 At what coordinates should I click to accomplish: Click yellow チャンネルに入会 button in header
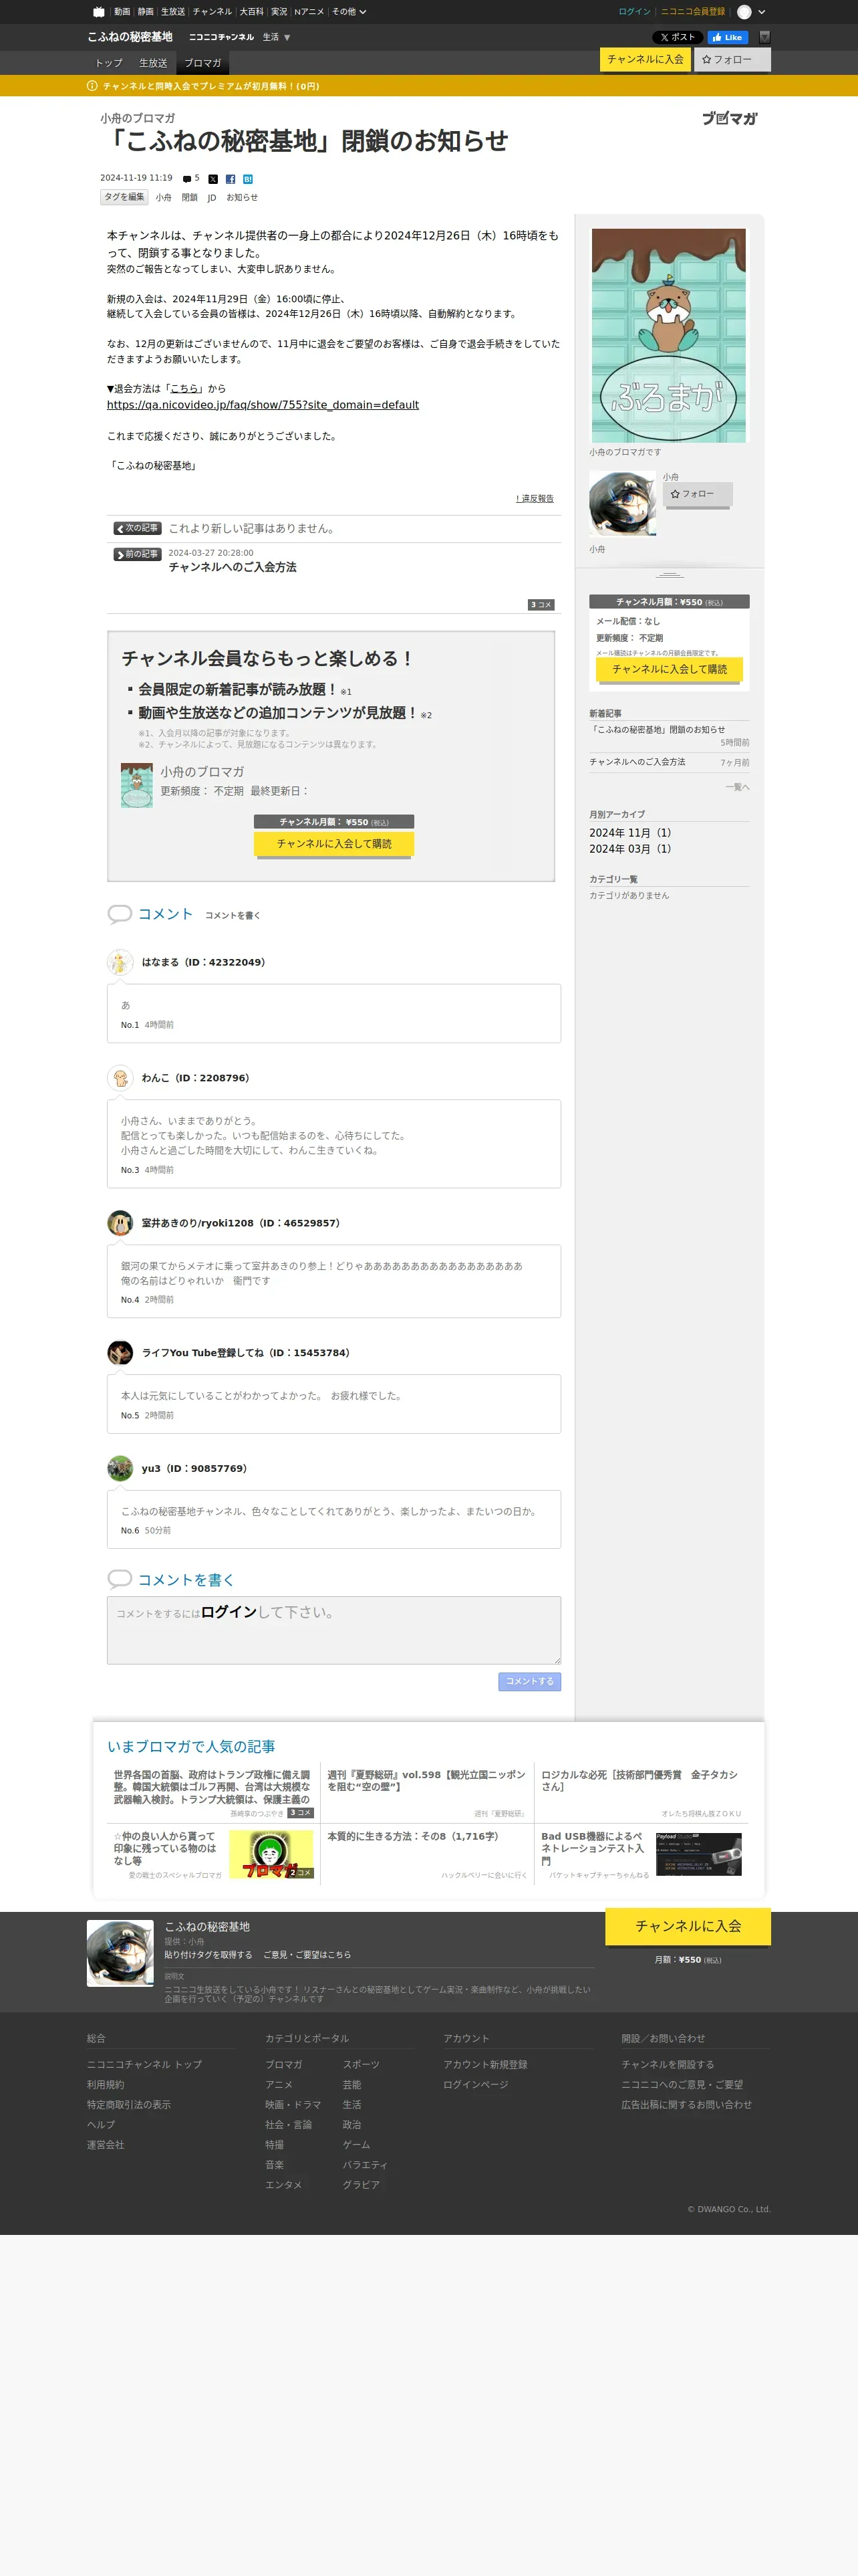[646, 59]
